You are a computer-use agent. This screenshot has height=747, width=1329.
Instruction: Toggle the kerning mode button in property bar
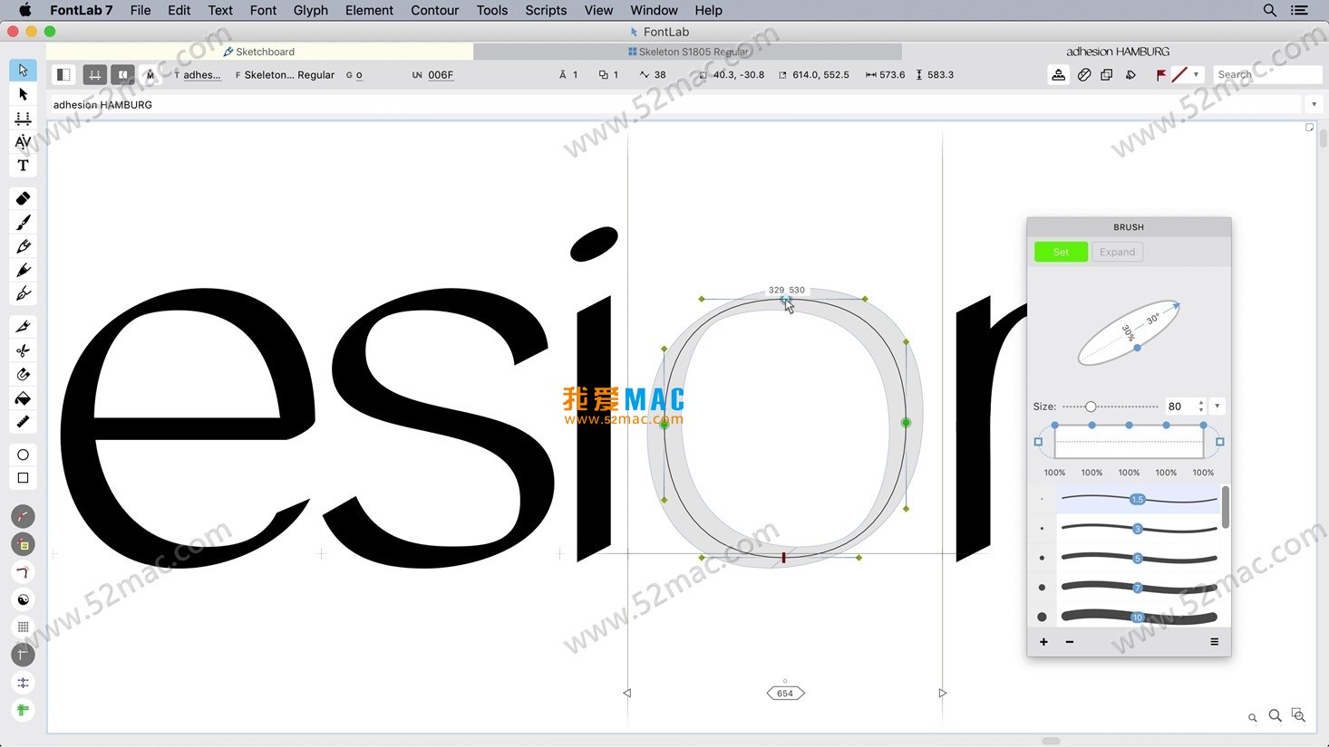point(122,75)
